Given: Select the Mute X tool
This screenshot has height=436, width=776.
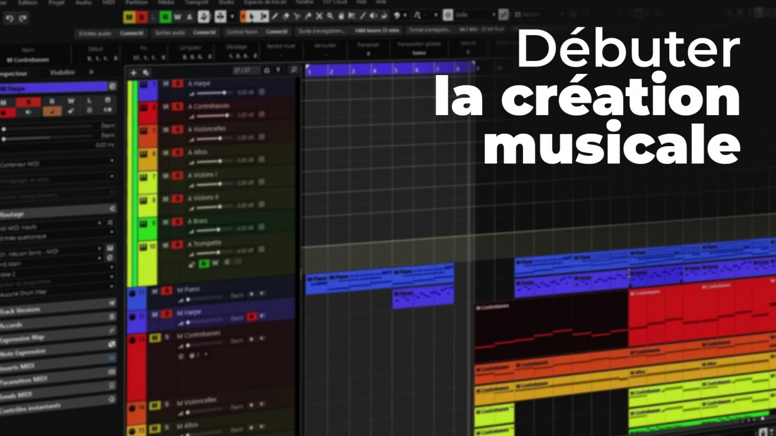Looking at the screenshot, I should point(319,16).
